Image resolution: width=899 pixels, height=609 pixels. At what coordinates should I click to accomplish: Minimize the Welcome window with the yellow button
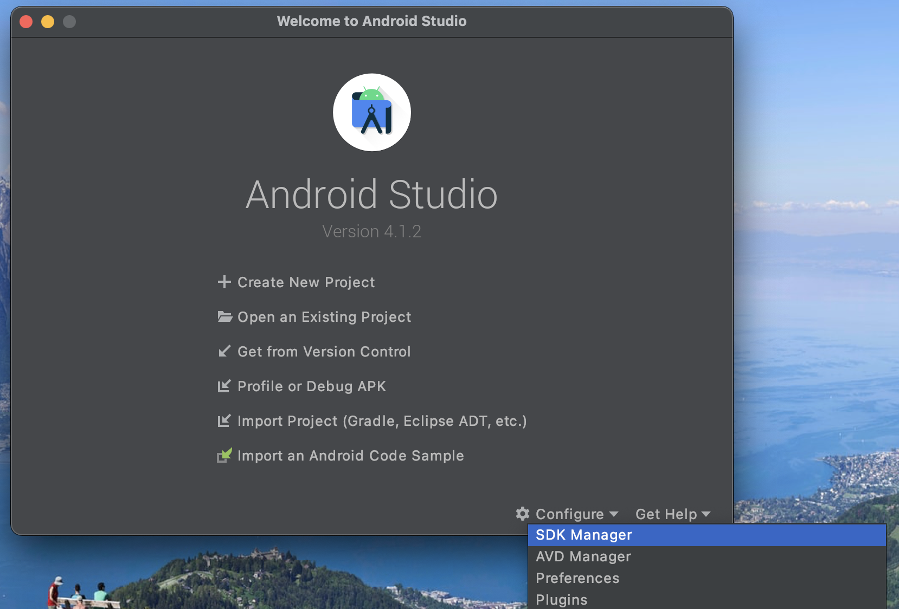[48, 22]
